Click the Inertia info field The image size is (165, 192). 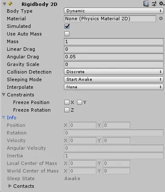click(114, 156)
